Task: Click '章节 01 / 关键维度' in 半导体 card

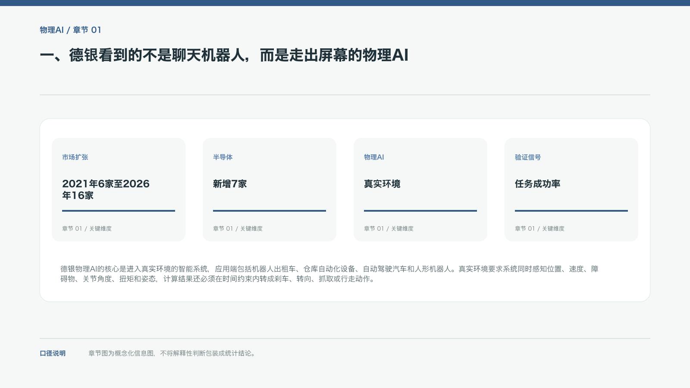Action: [238, 228]
